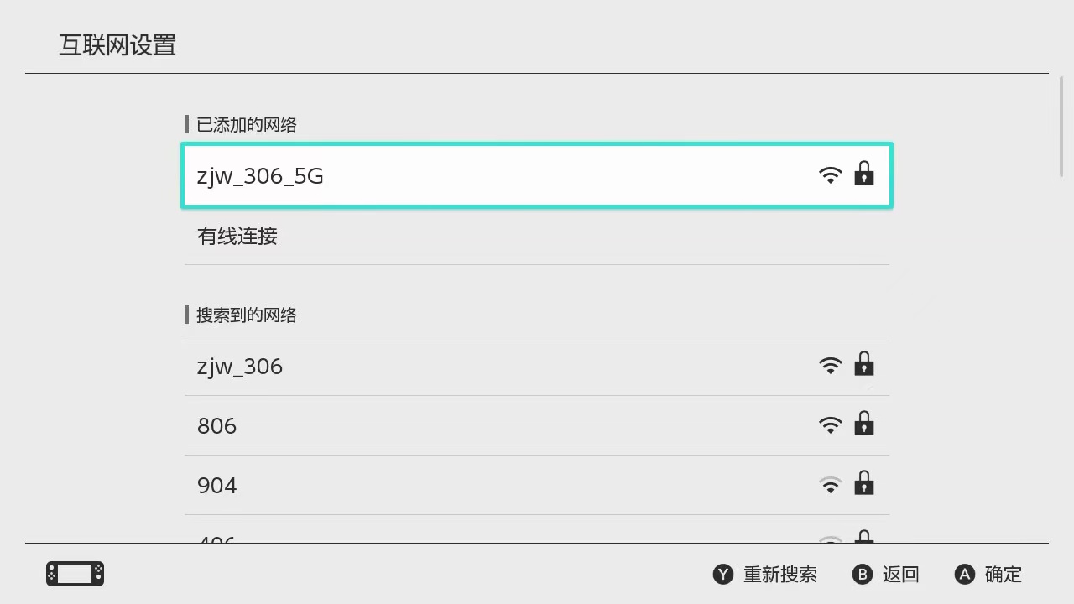Click the A button icon for confirm
Screen dimensions: 1074x604
[x=965, y=574]
